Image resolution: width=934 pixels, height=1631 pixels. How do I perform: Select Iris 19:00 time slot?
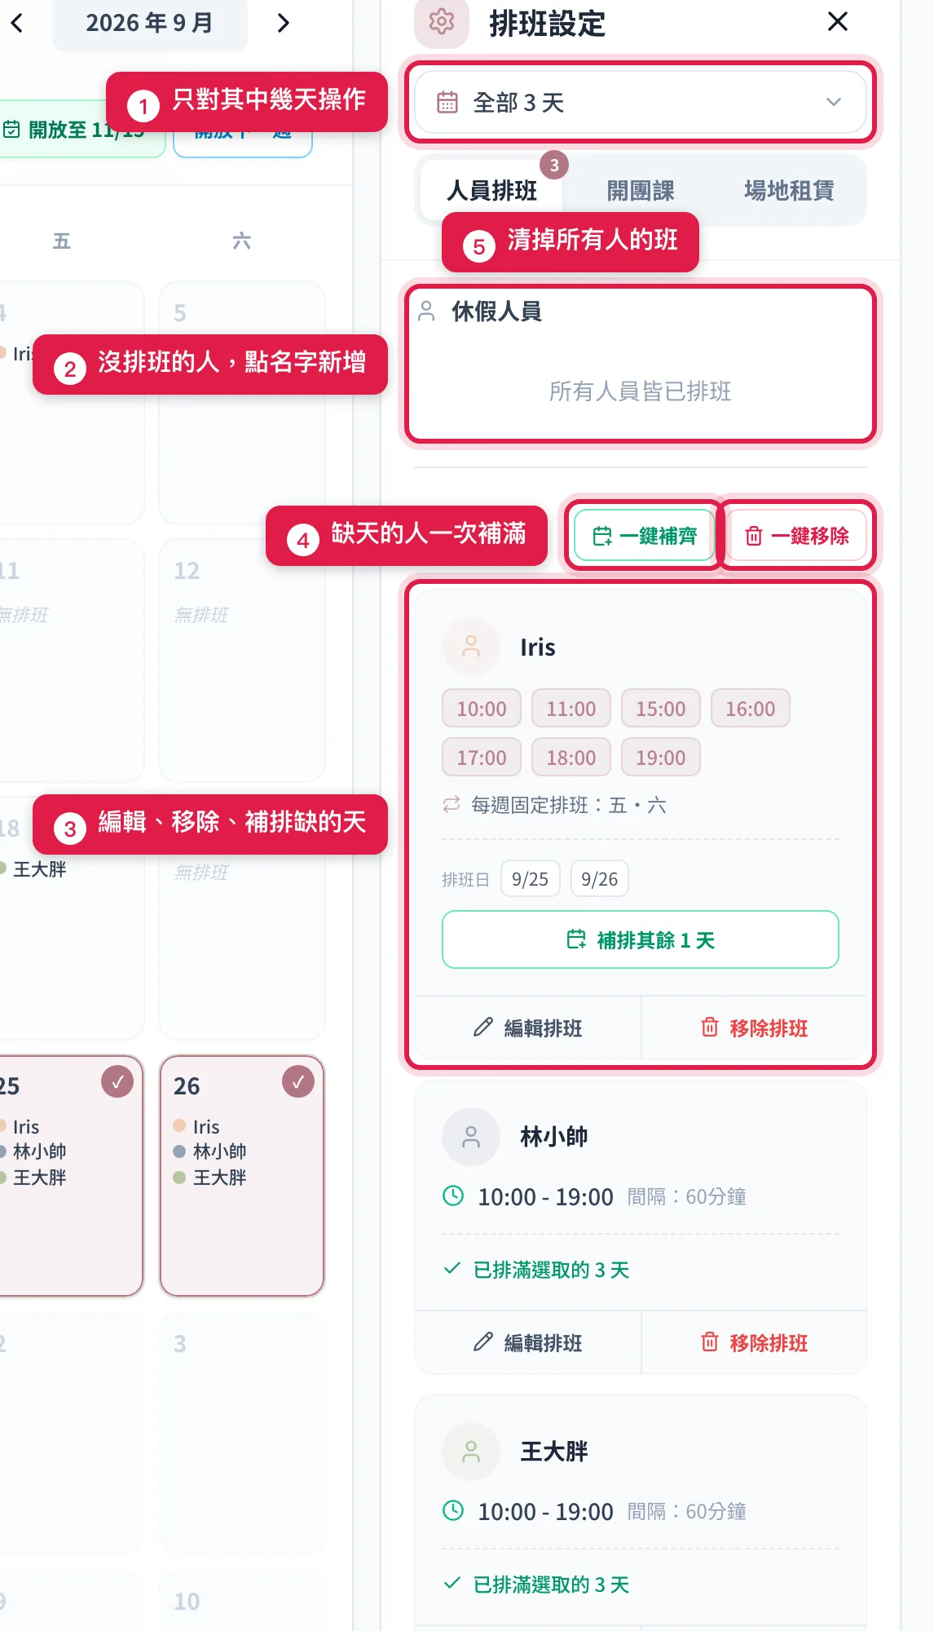click(661, 758)
